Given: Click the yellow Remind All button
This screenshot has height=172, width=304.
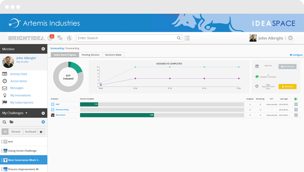Looking at the screenshot, I should pyautogui.click(x=288, y=87).
